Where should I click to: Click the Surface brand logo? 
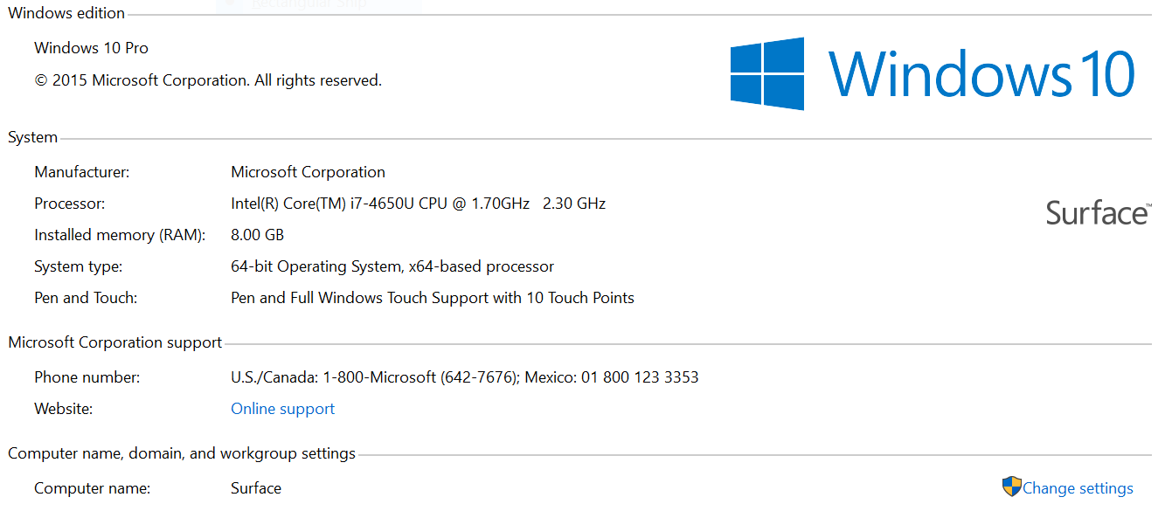point(1099,212)
